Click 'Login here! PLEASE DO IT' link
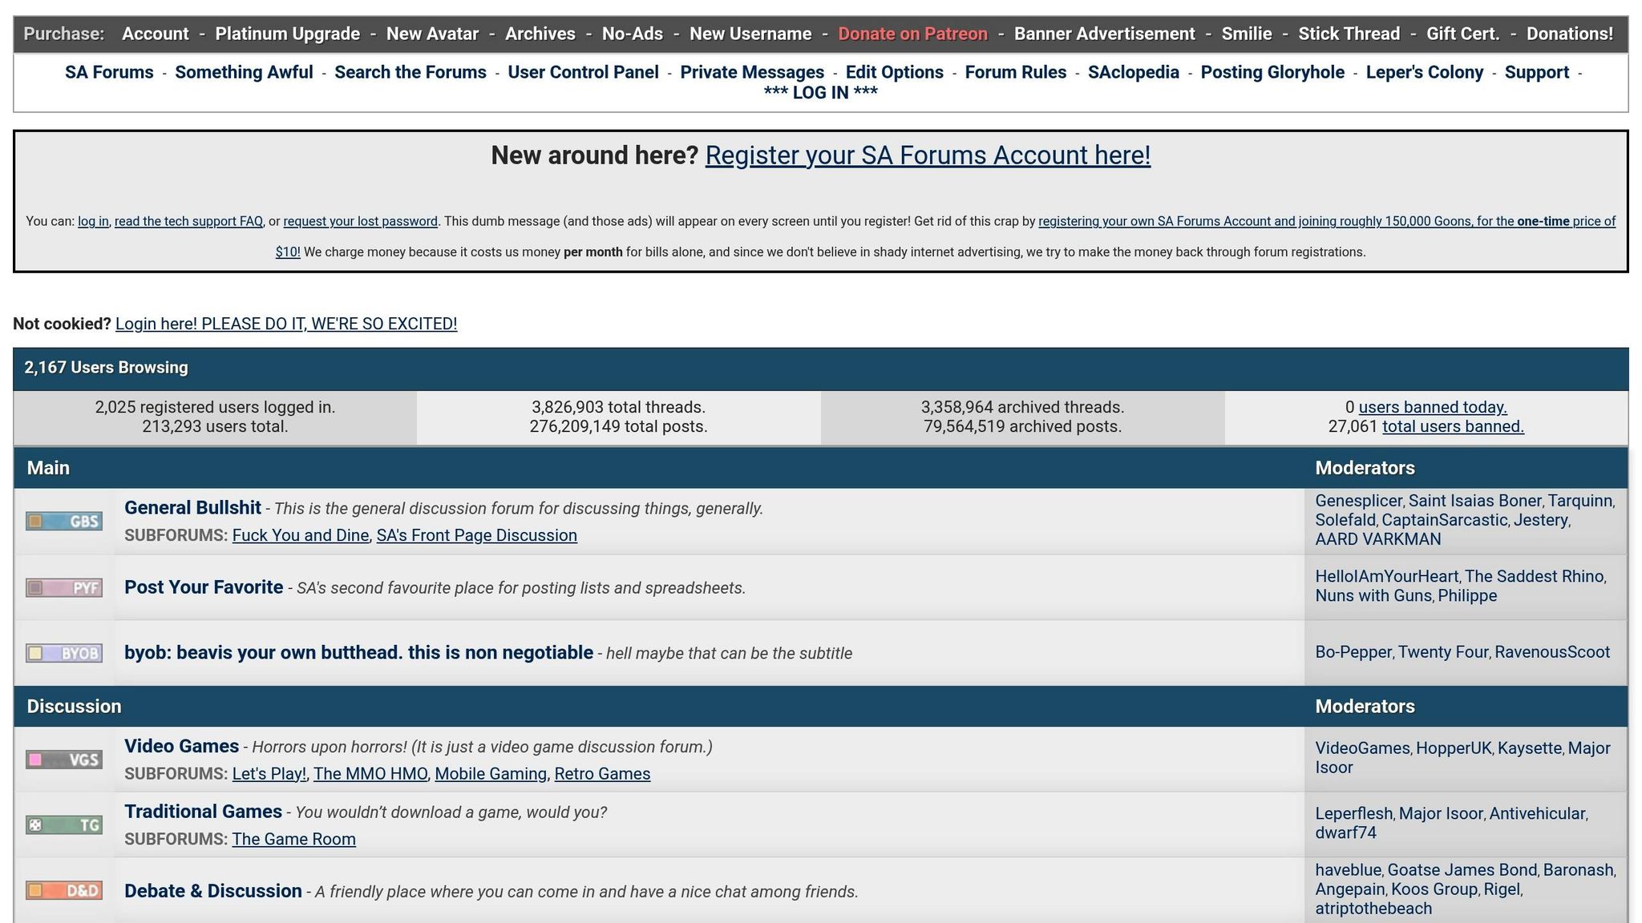Image resolution: width=1642 pixels, height=923 pixels. (x=286, y=324)
